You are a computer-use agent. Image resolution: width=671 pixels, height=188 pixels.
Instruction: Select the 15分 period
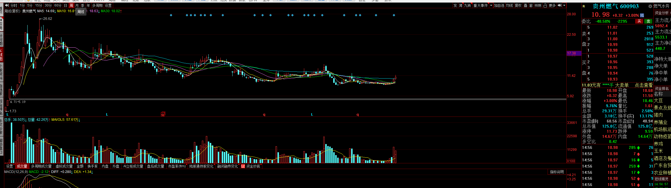pyautogui.click(x=38, y=5)
